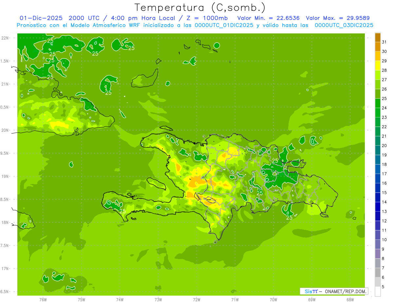
Task: Click the '19N' latitude axis label
Action: click(5, 176)
